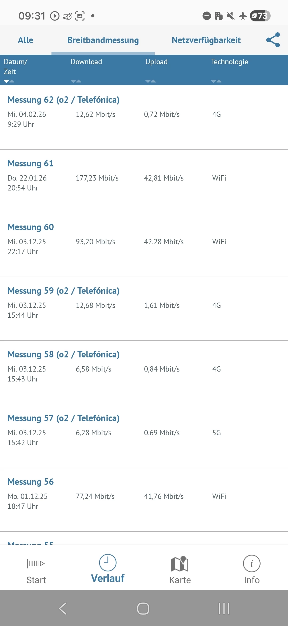This screenshot has width=288, height=626.
Task: Open the Karte map icon
Action: tap(180, 563)
